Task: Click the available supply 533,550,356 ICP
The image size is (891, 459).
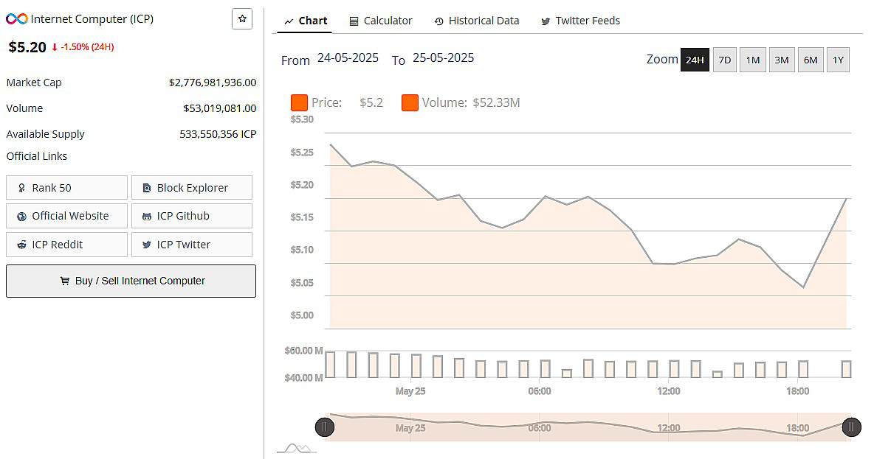Action: 218,134
